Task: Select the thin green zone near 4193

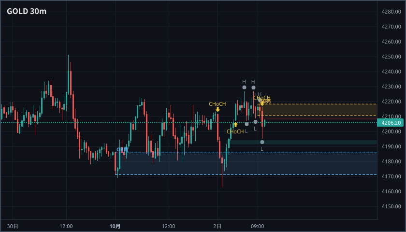Action: (302, 142)
